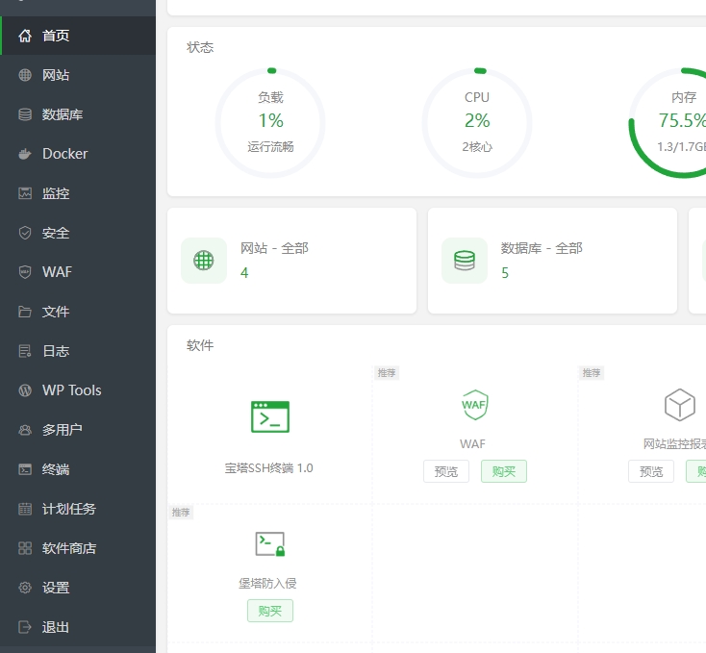Open 计划任务 menu item
This screenshot has height=653, width=706.
pos(78,509)
